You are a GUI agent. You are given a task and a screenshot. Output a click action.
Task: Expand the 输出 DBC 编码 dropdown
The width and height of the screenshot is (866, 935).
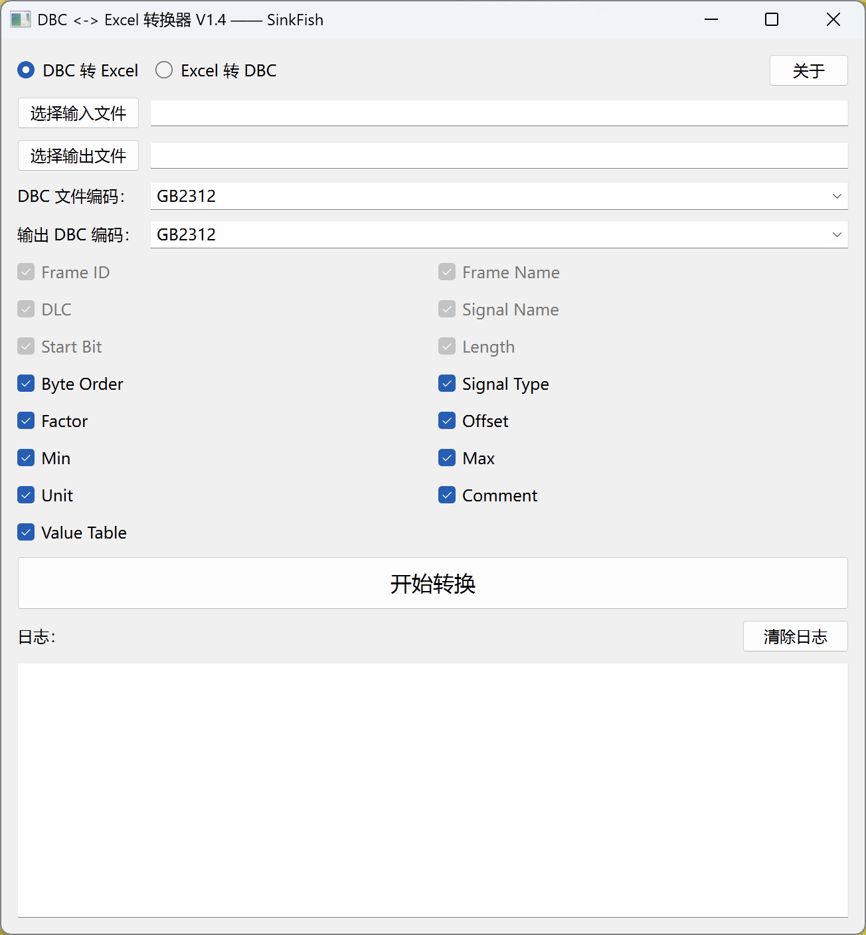(498, 234)
